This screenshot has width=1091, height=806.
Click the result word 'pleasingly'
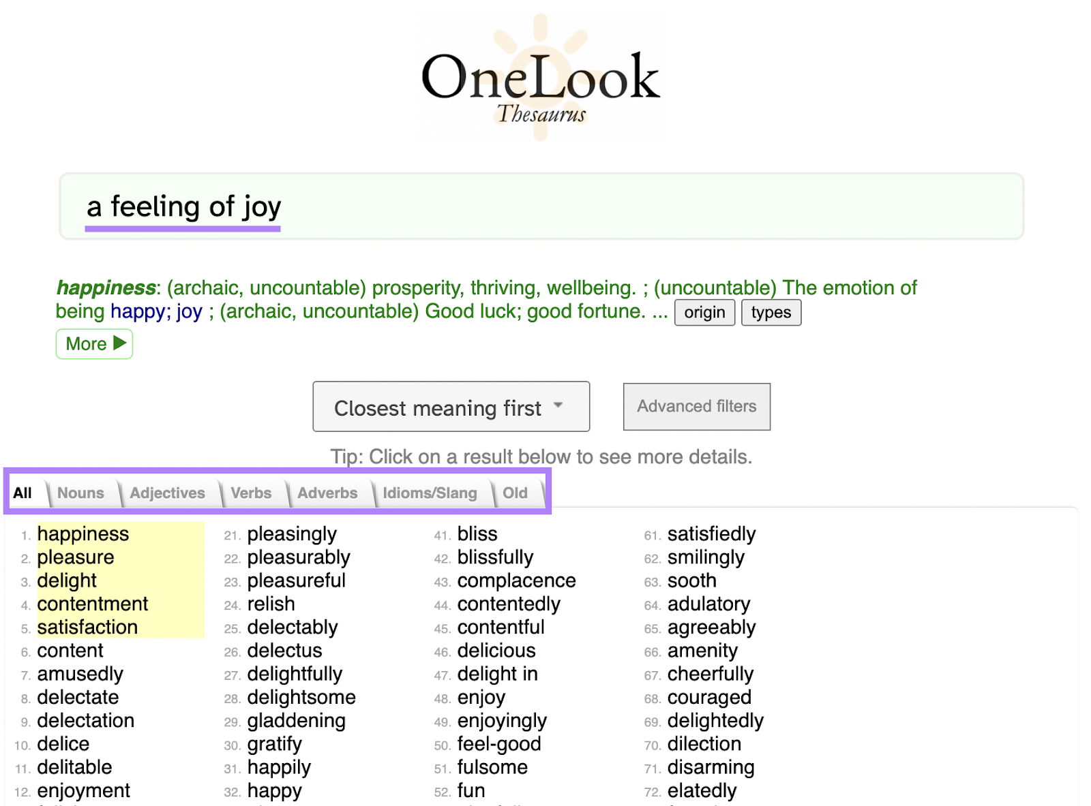pyautogui.click(x=292, y=533)
